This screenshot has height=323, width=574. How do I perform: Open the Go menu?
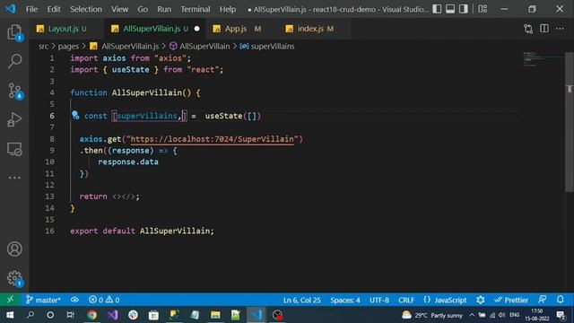click(x=143, y=9)
